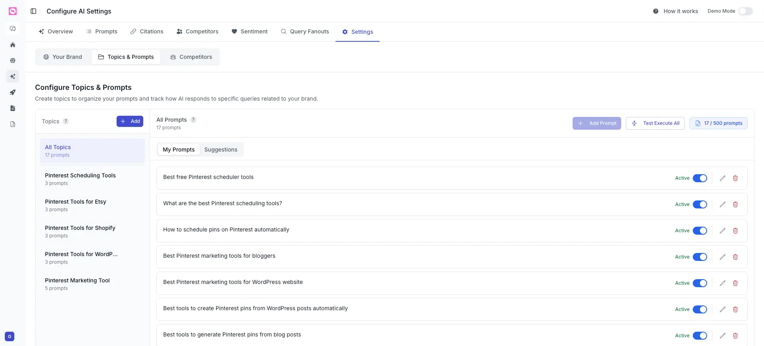
Task: Edit the Best free Pinterest scheduler tools prompt
Action: tap(723, 178)
